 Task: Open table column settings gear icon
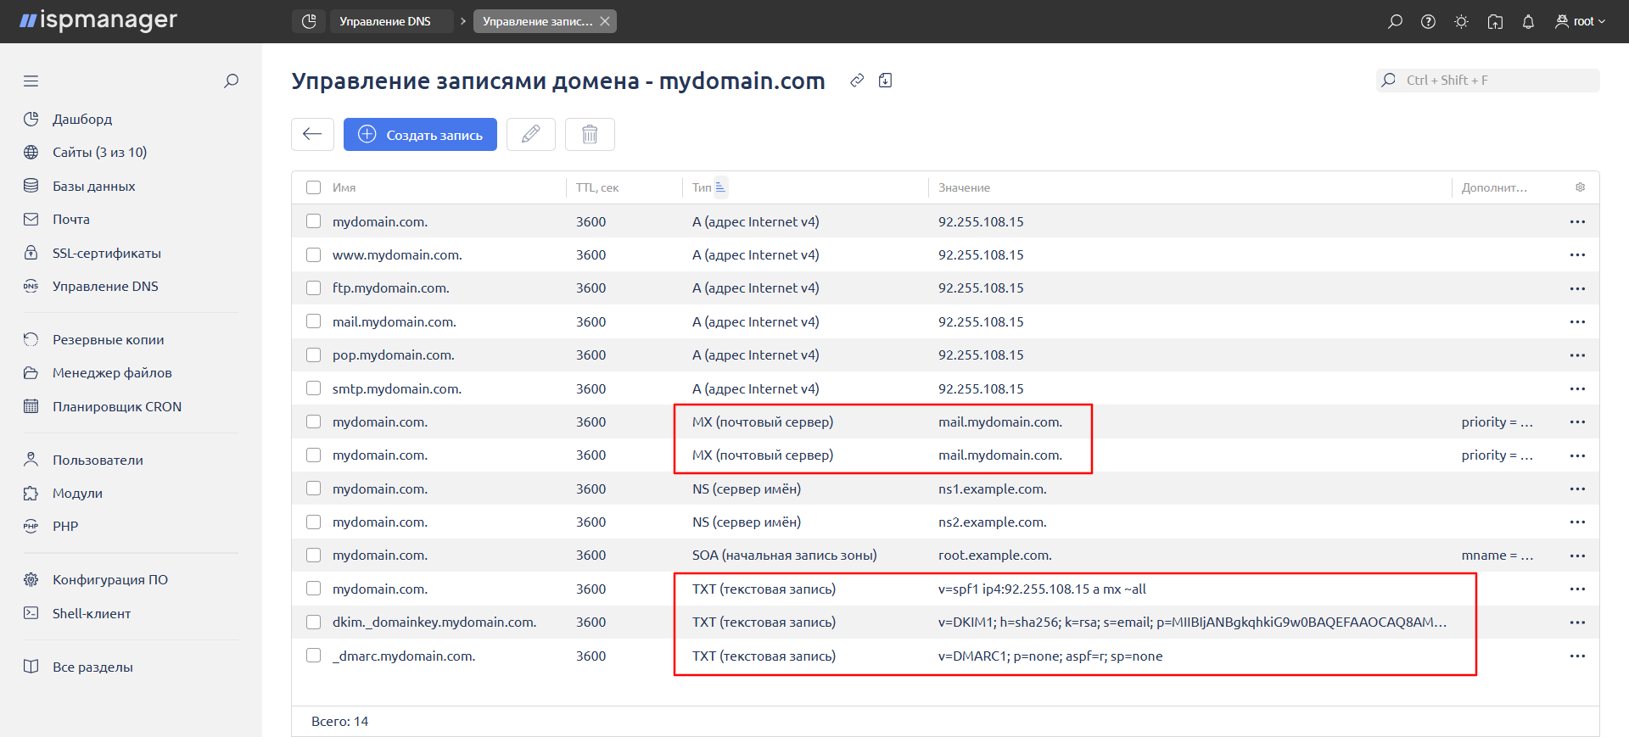point(1580,187)
